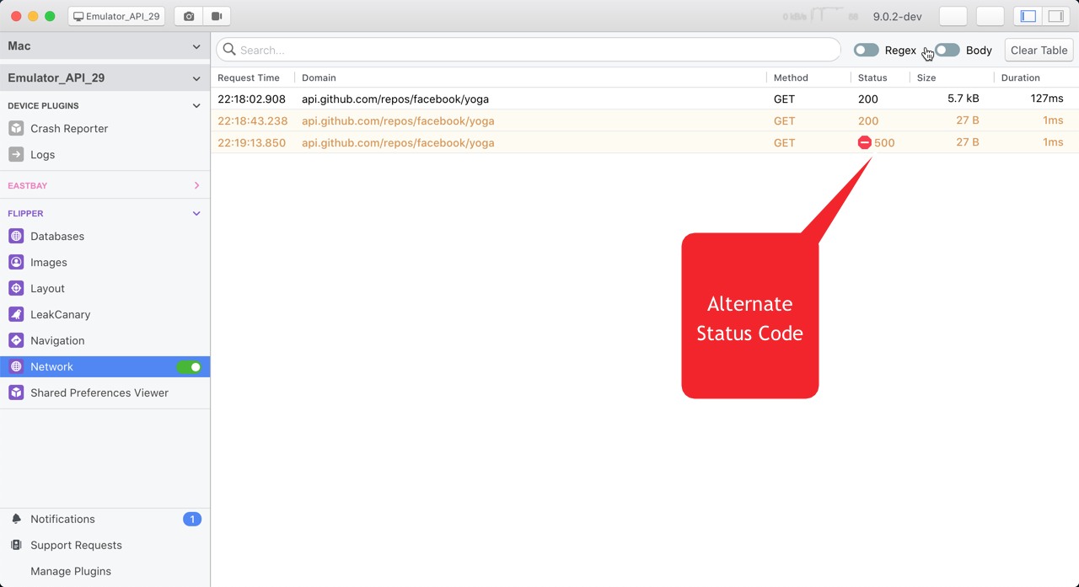Image resolution: width=1079 pixels, height=587 pixels.
Task: Select the request at 22:18:02.908
Action: tap(644, 99)
